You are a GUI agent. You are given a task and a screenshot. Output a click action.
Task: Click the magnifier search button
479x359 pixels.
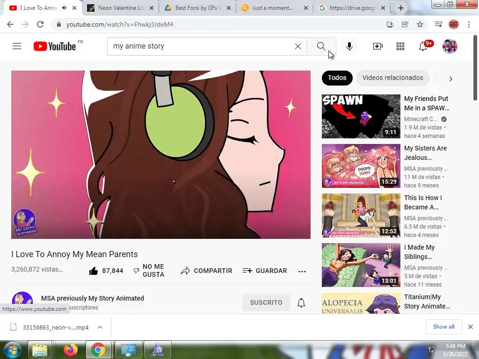point(321,46)
